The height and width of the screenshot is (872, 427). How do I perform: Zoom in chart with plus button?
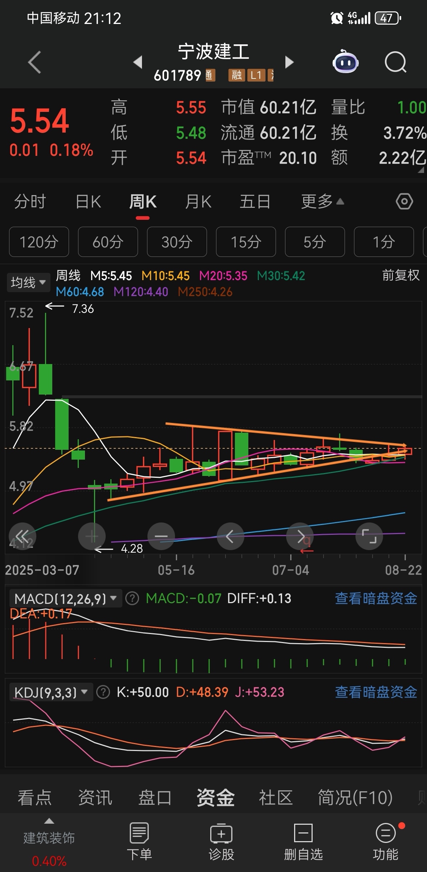click(x=92, y=536)
